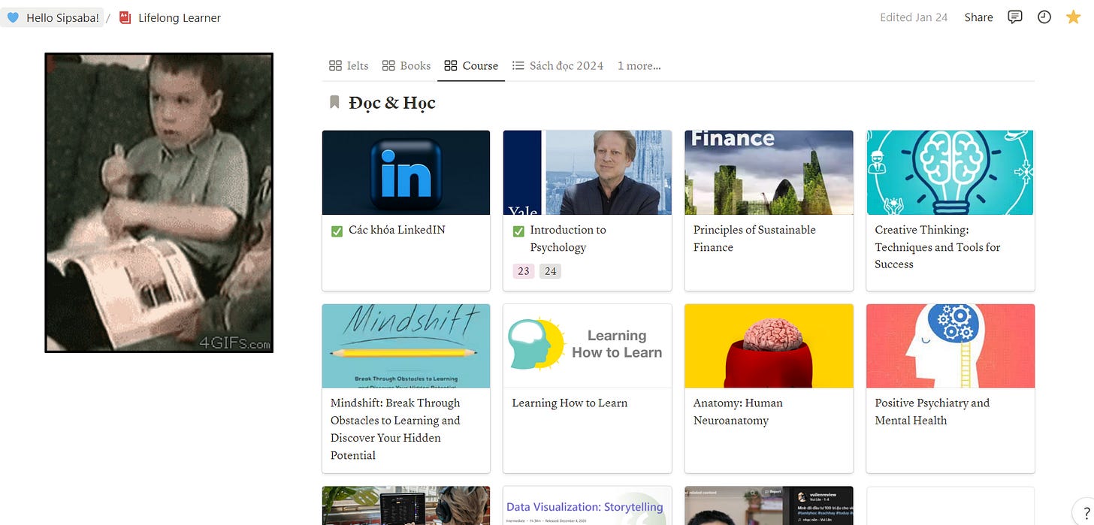Click the pink 23 tag

click(x=524, y=271)
